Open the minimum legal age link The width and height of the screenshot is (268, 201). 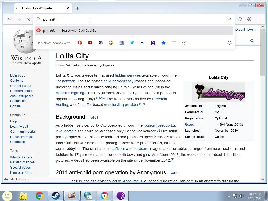(71, 93)
